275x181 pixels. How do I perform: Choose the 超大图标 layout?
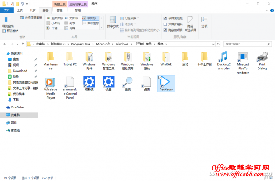coord(55,18)
